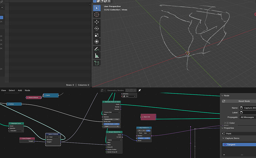This screenshot has height=158, width=256.
Task: Select the Measure tool
Action: pyautogui.click(x=97, y=56)
